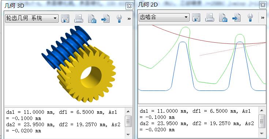Screen dimensions: 269x139
Task: Export the 3D geometry document icon
Action: point(105,19)
